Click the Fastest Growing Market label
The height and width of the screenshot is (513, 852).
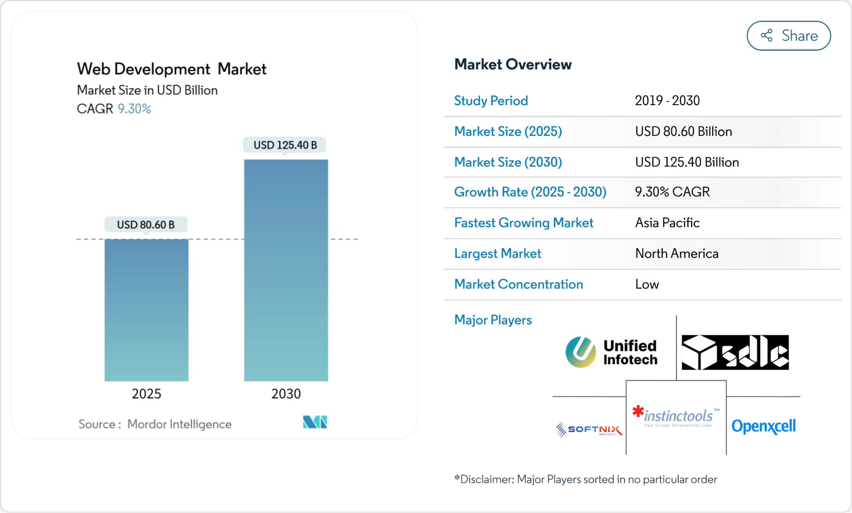coord(524,223)
